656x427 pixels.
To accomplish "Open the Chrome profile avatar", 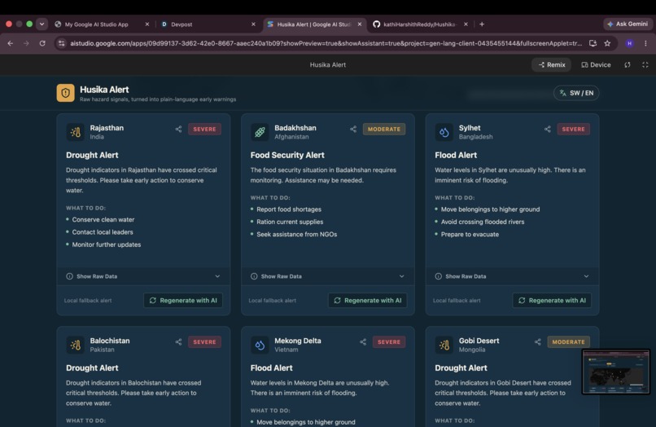I will (629, 43).
